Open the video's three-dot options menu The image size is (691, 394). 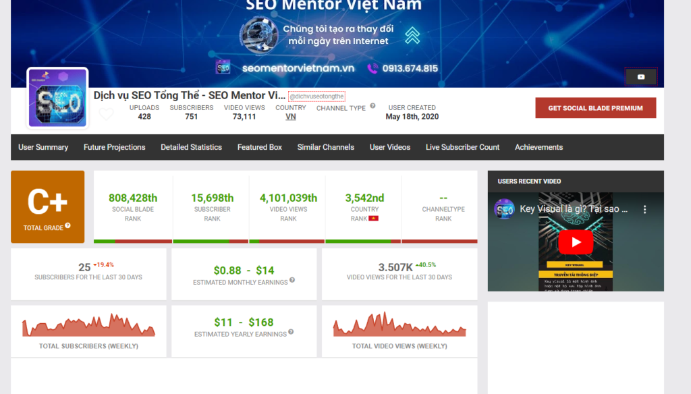[x=644, y=209]
